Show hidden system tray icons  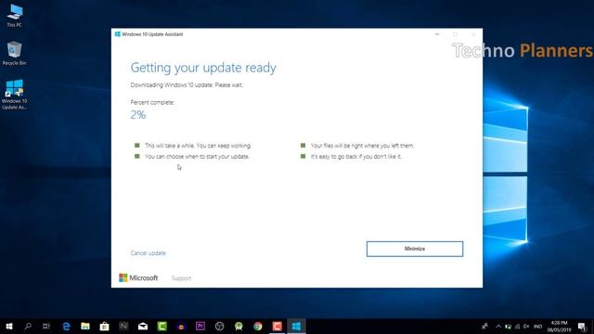click(x=498, y=326)
